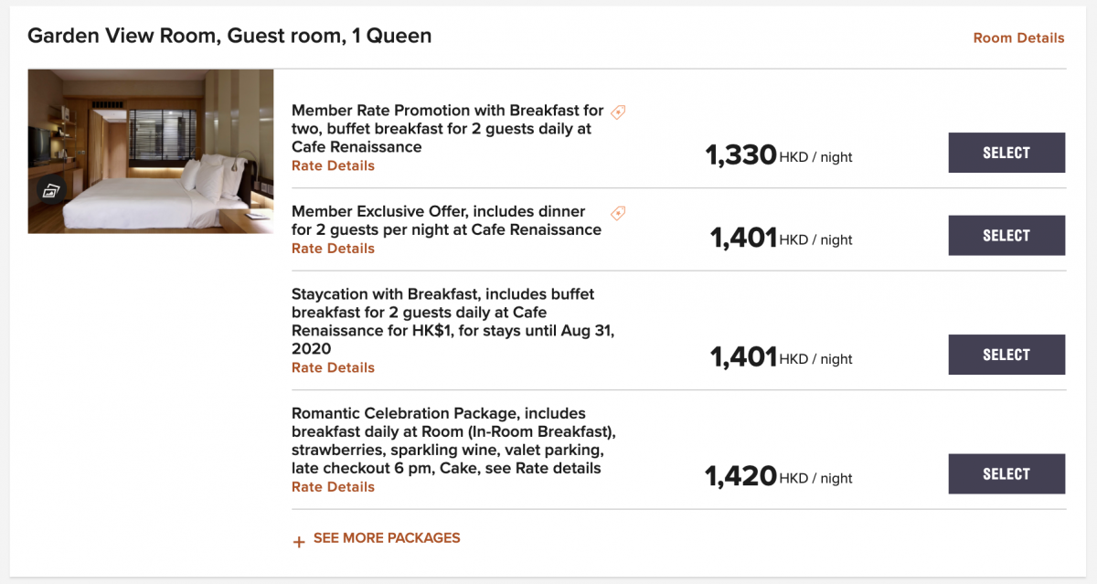Click the promo tag icon beside Member Rate Promotion

pyautogui.click(x=618, y=112)
